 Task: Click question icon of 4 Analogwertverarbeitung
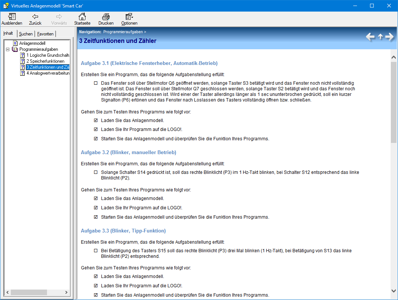(23, 73)
